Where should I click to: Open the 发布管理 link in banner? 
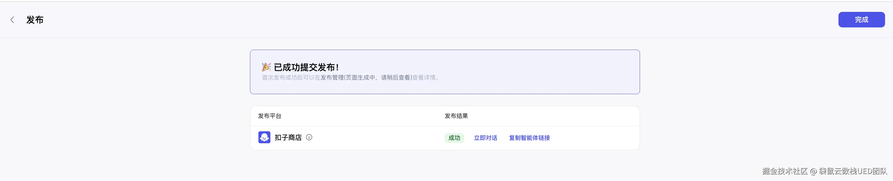click(x=332, y=78)
